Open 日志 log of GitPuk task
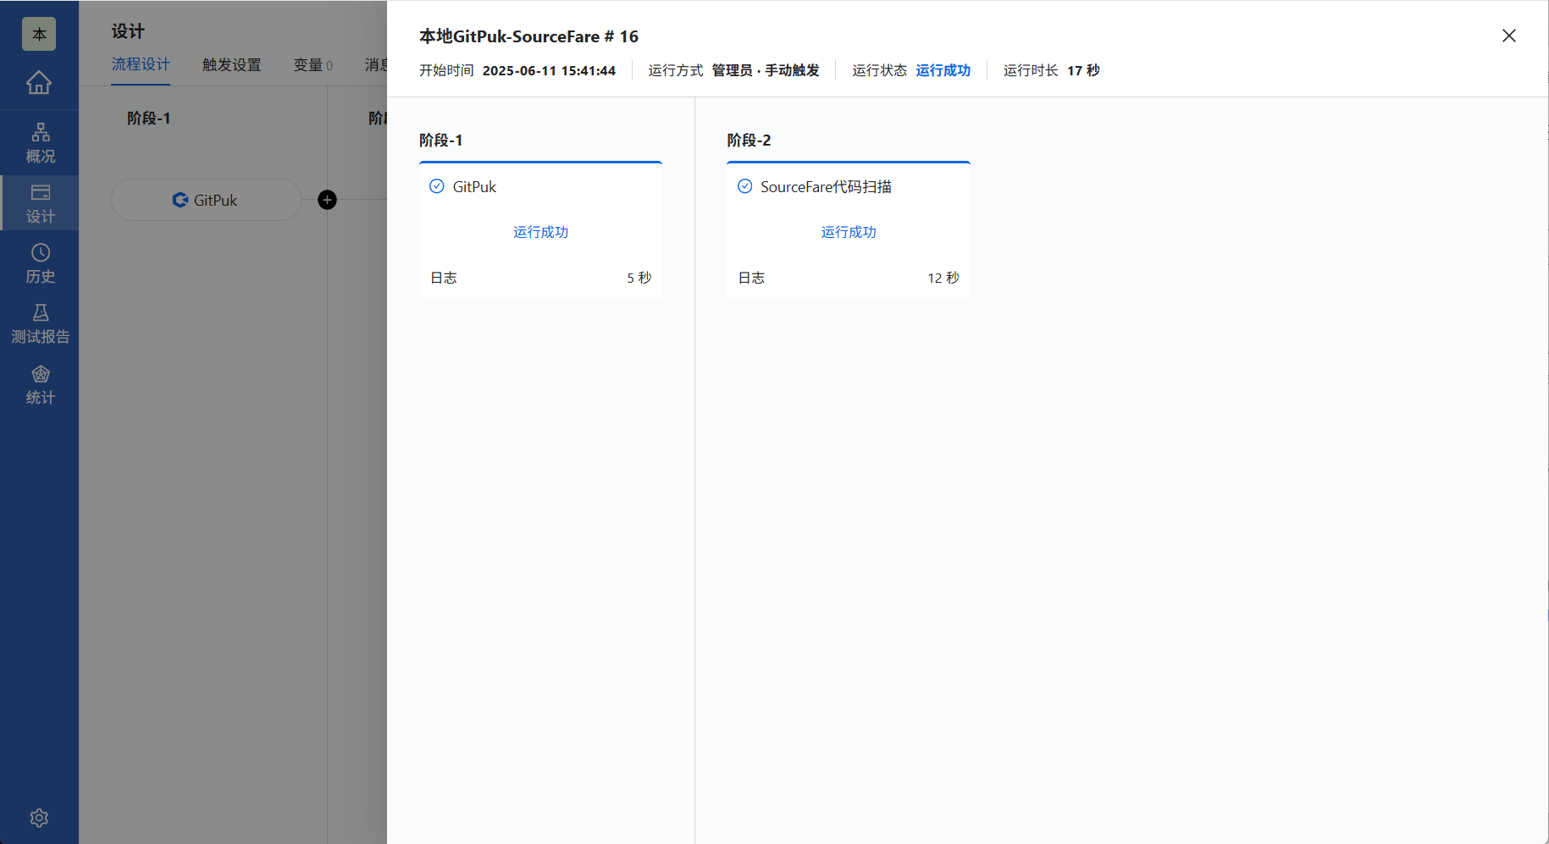 (x=444, y=278)
